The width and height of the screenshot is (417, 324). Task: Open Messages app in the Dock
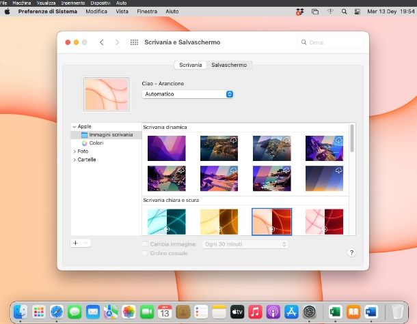pyautogui.click(x=75, y=312)
